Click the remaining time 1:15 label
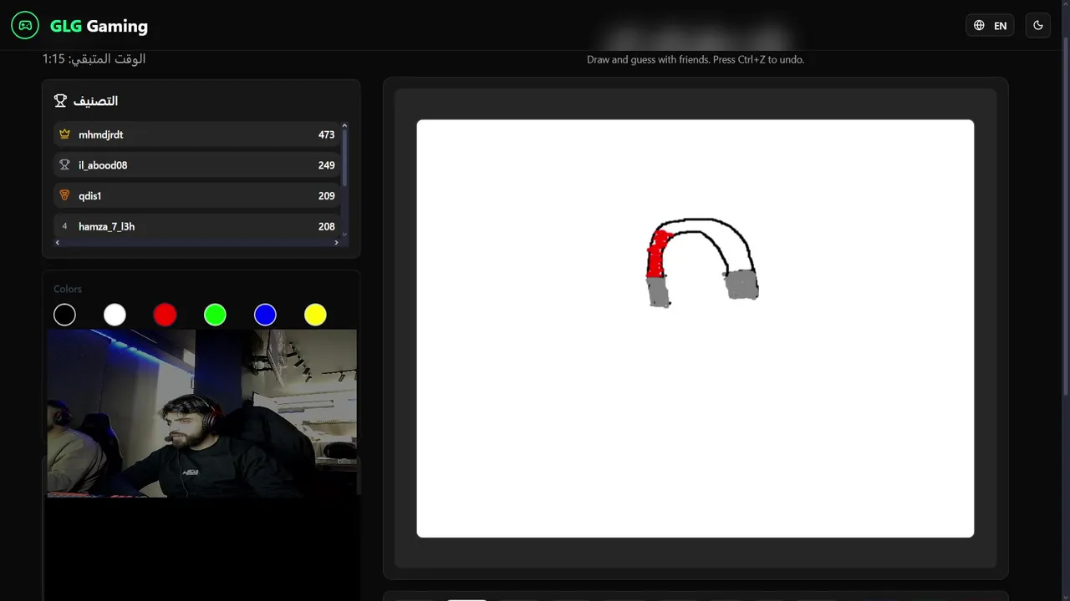 click(94, 58)
